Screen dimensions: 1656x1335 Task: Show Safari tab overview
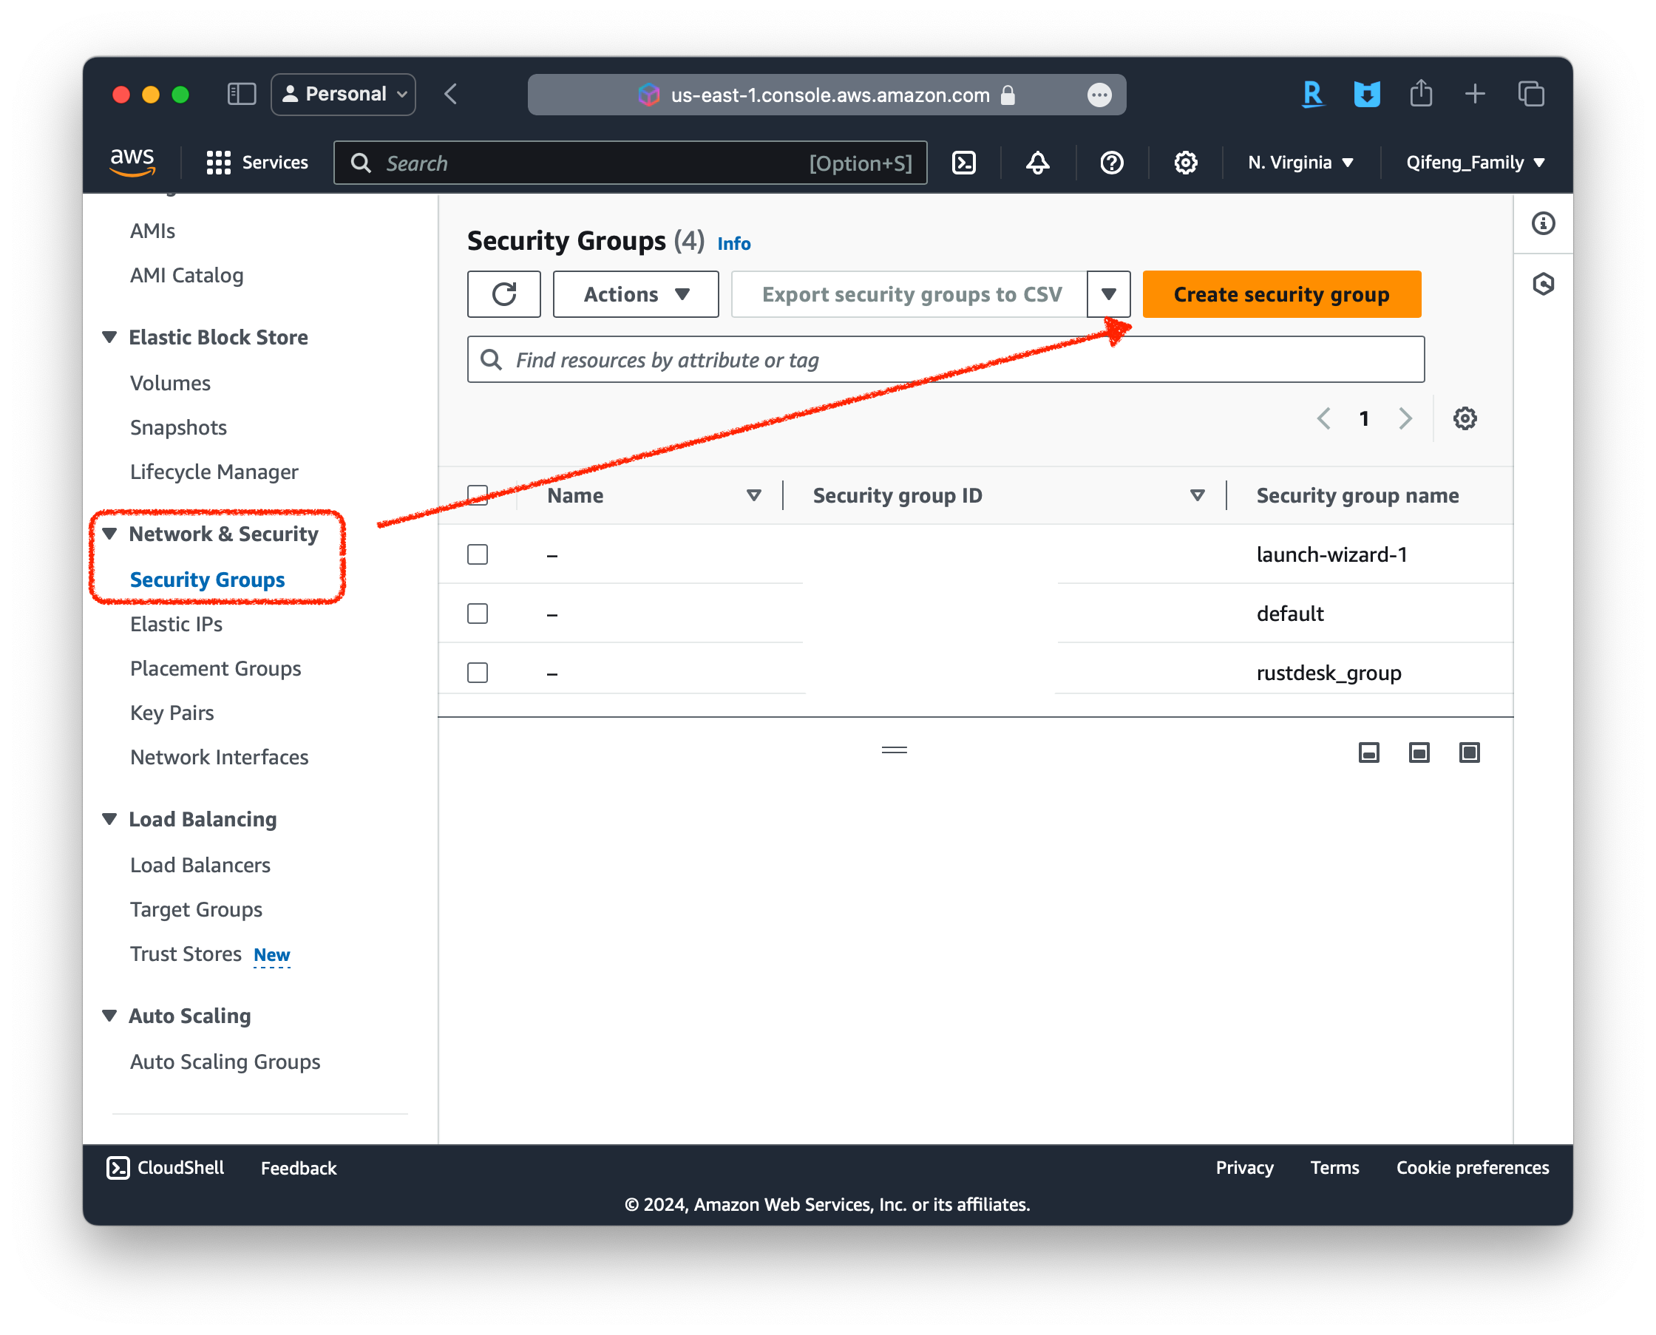tap(1530, 94)
